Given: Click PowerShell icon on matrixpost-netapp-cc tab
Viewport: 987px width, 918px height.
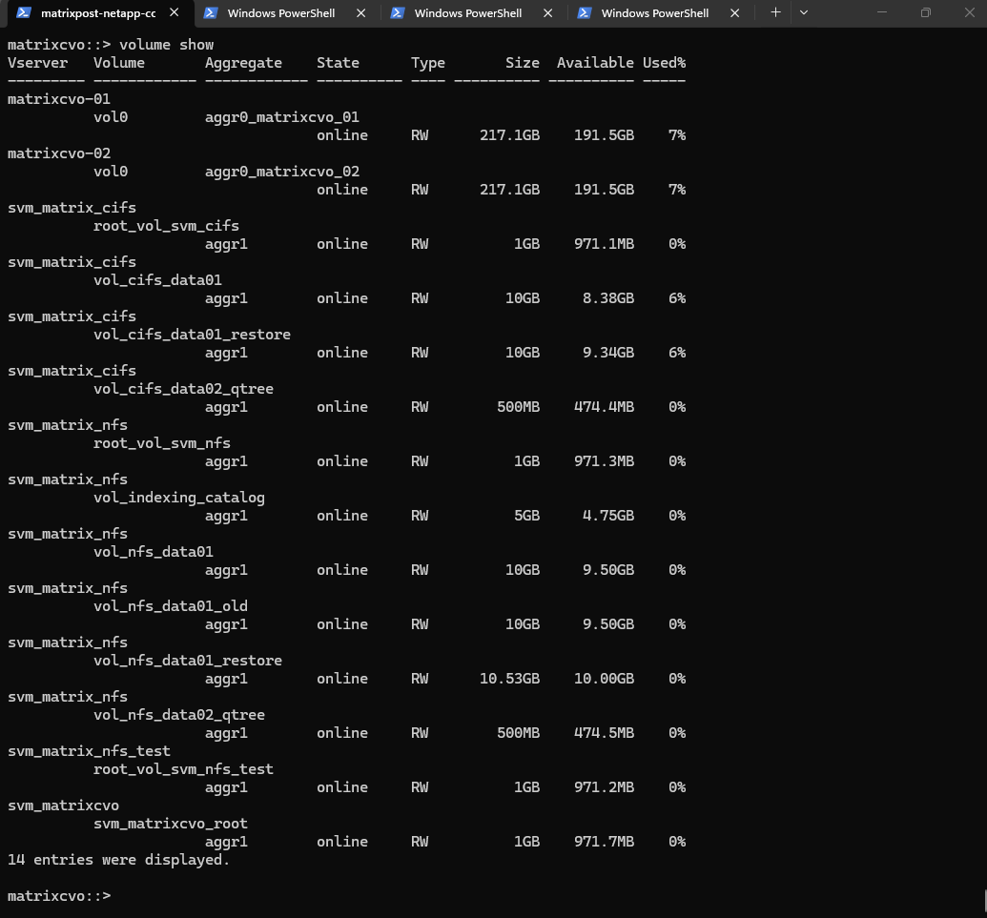Looking at the screenshot, I should coord(22,13).
